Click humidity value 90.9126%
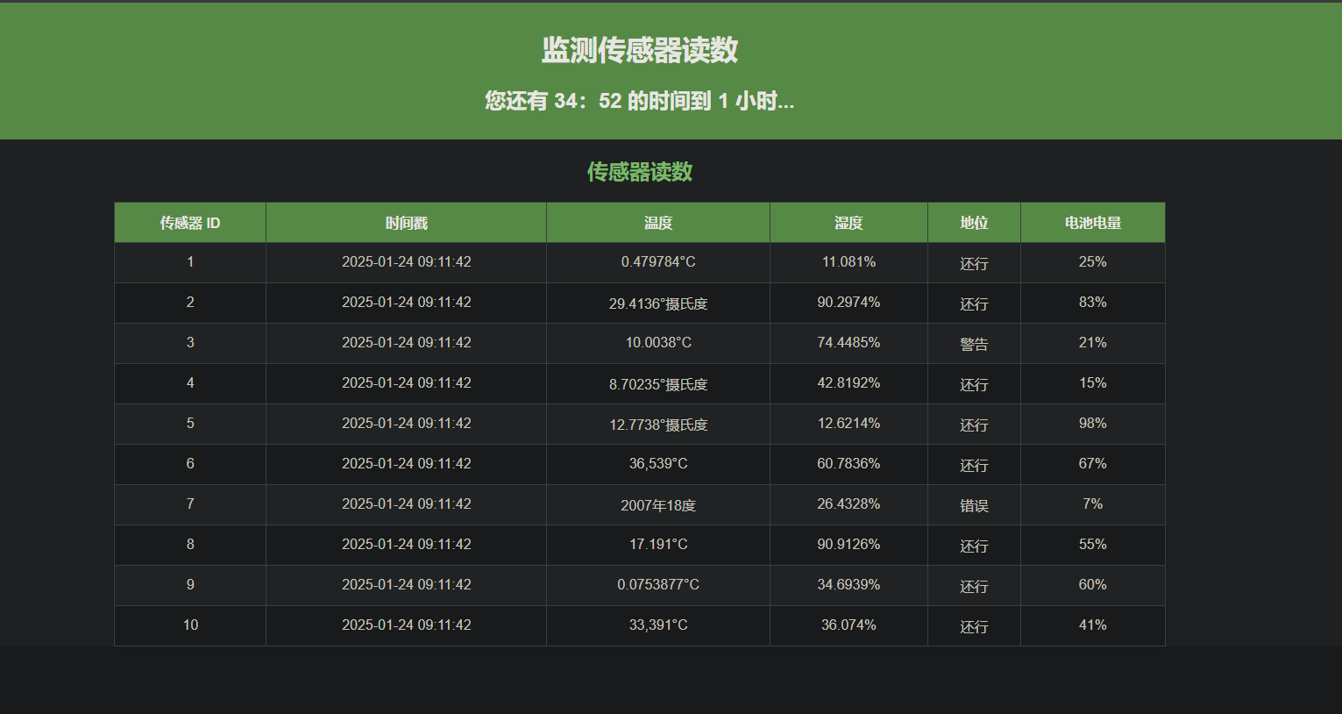Screen dimensions: 1342x714 (849, 545)
